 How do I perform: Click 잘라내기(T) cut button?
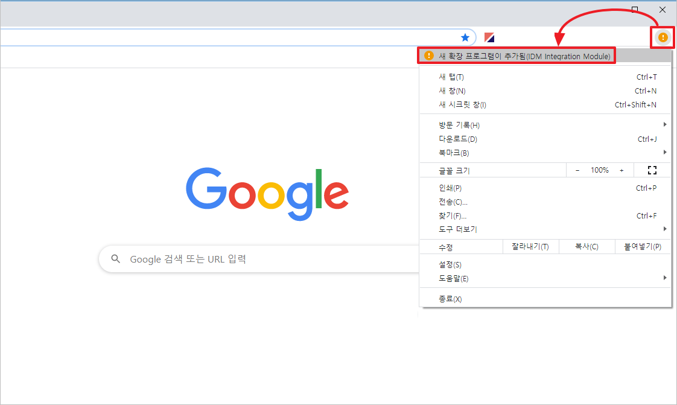[x=530, y=246]
